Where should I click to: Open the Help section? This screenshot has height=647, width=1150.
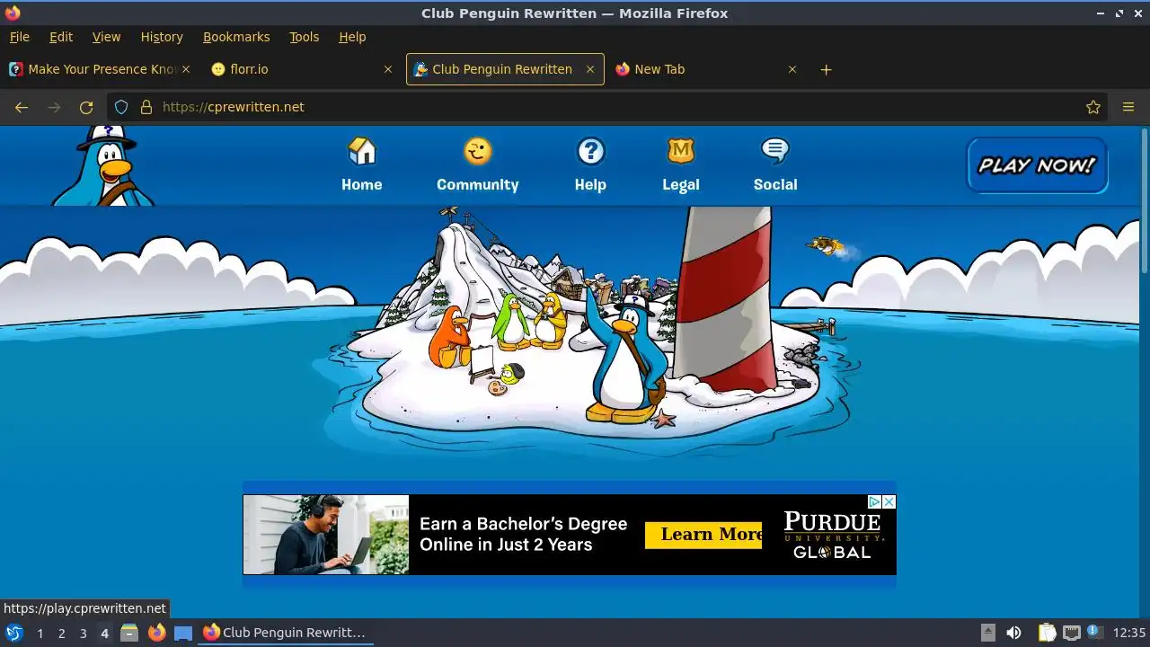tap(590, 165)
